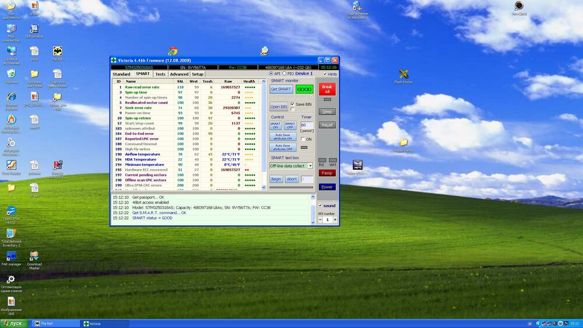The height and width of the screenshot is (328, 583).
Task: Click the Get SMART button
Action: (281, 89)
